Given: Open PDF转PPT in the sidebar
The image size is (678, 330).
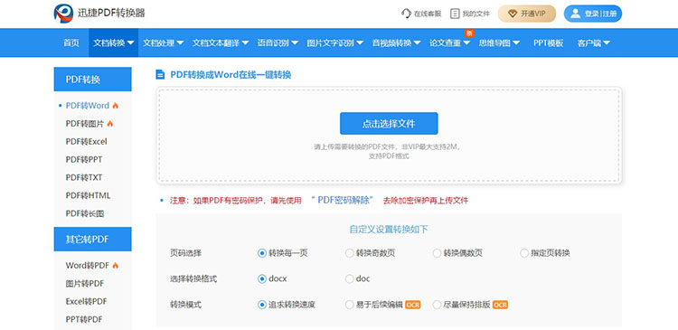Looking at the screenshot, I should [84, 160].
